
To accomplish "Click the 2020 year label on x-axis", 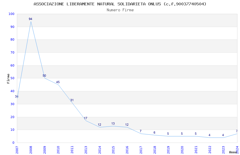I will pos(182,150).
